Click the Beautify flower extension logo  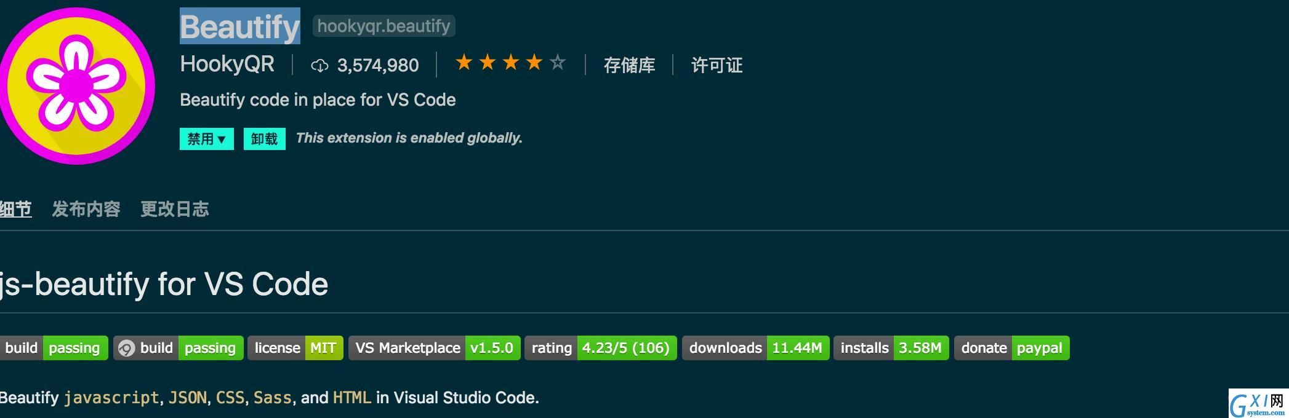point(76,85)
